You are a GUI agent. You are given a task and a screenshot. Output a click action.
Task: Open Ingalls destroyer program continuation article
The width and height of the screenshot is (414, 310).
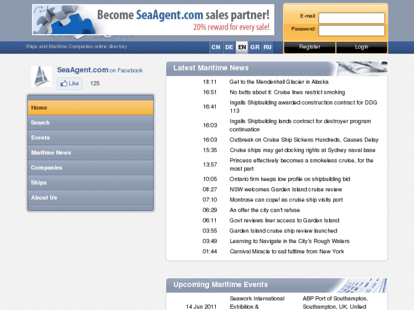[300, 125]
